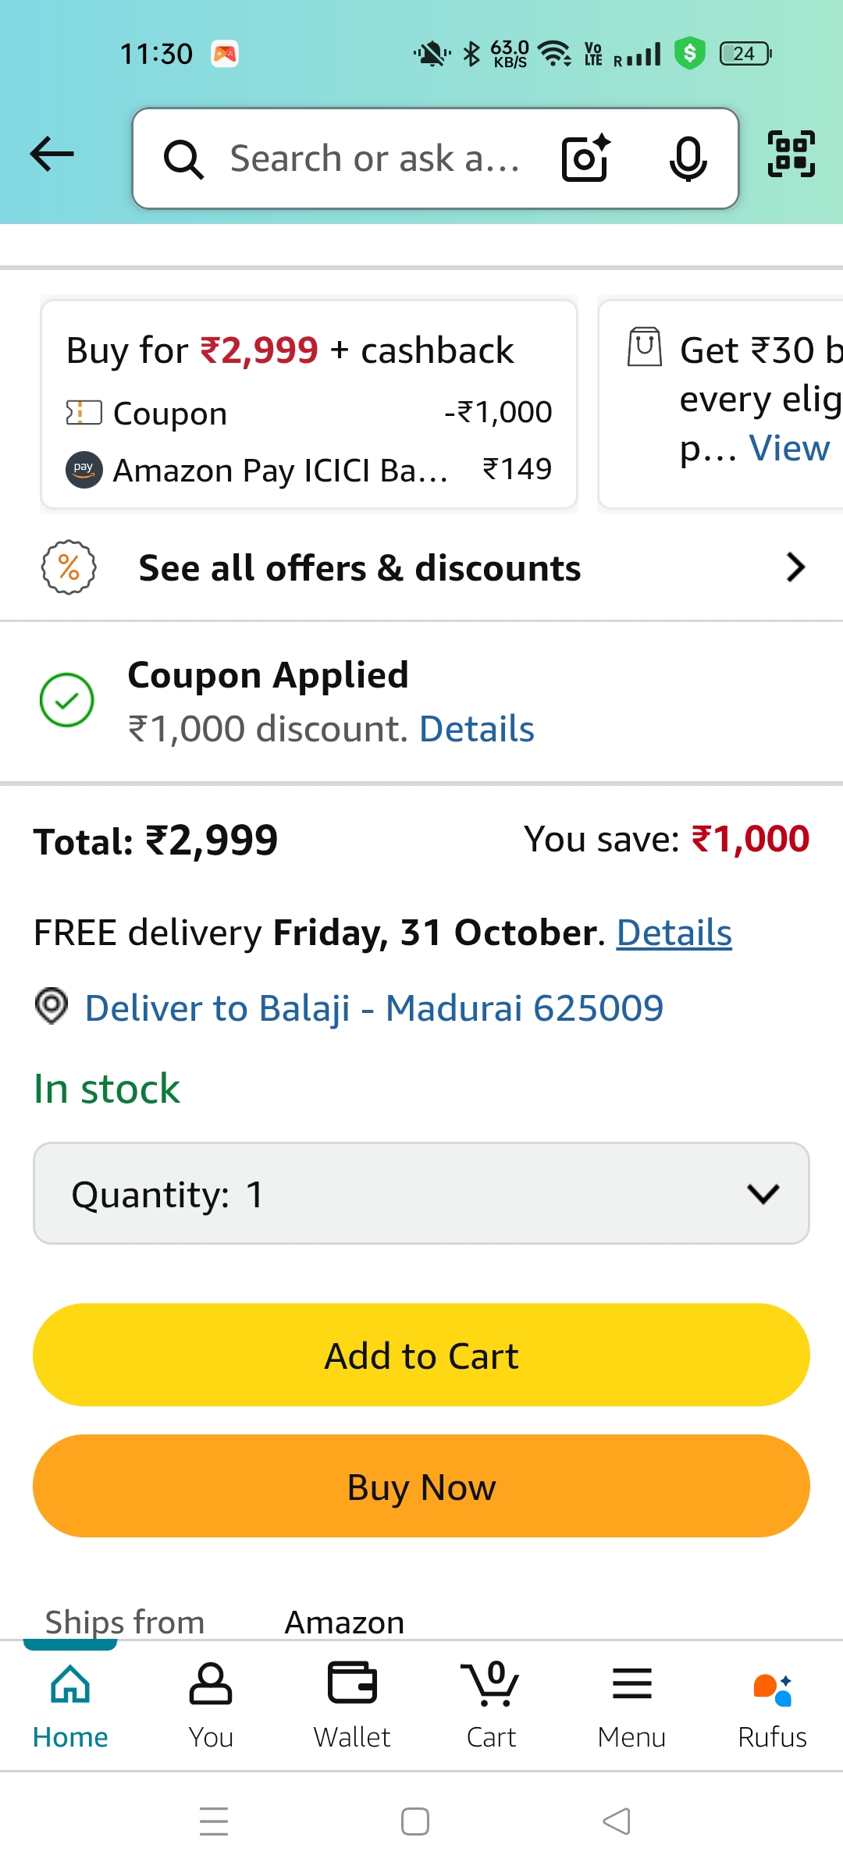Open FREE delivery Details link
Screen dimensions: 843x1873
pyautogui.click(x=674, y=933)
